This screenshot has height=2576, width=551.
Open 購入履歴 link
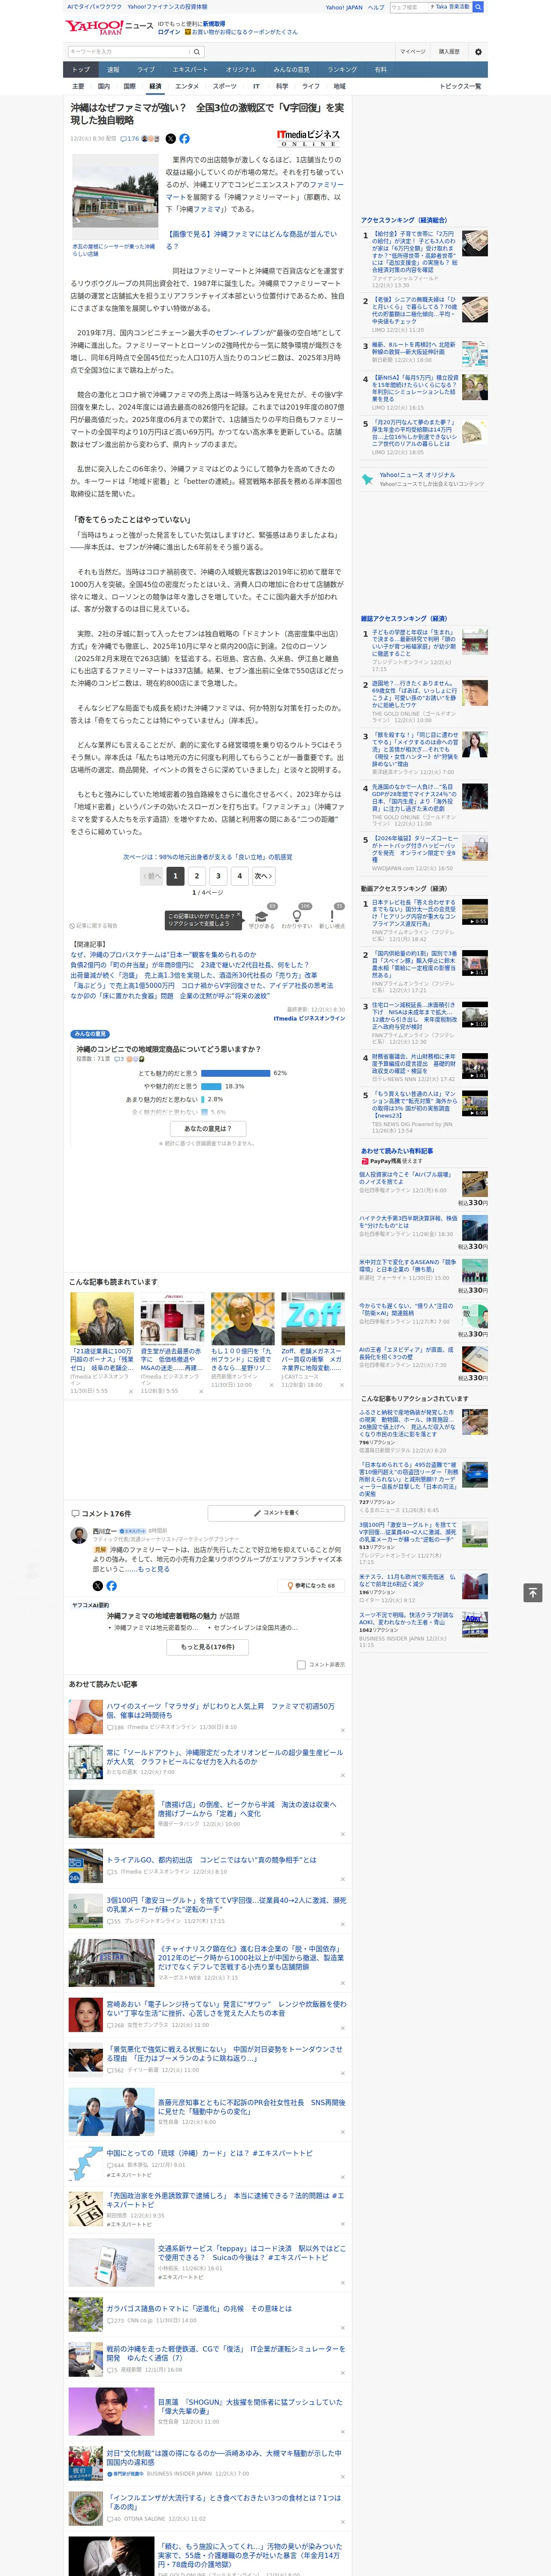tap(449, 52)
